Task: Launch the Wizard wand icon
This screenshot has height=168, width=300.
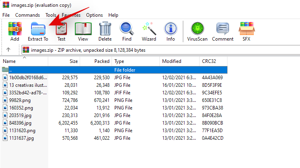Action: [149, 29]
